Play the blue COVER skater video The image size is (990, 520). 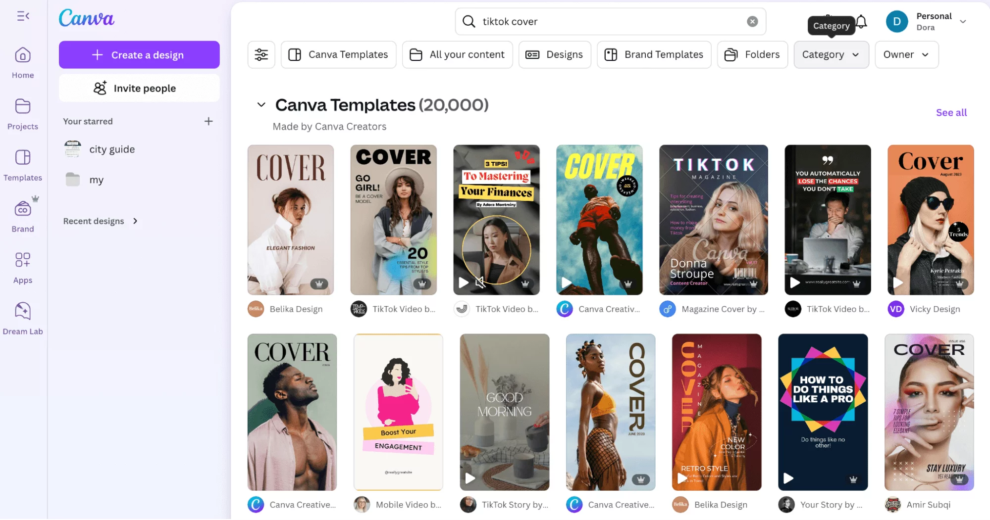[567, 283]
